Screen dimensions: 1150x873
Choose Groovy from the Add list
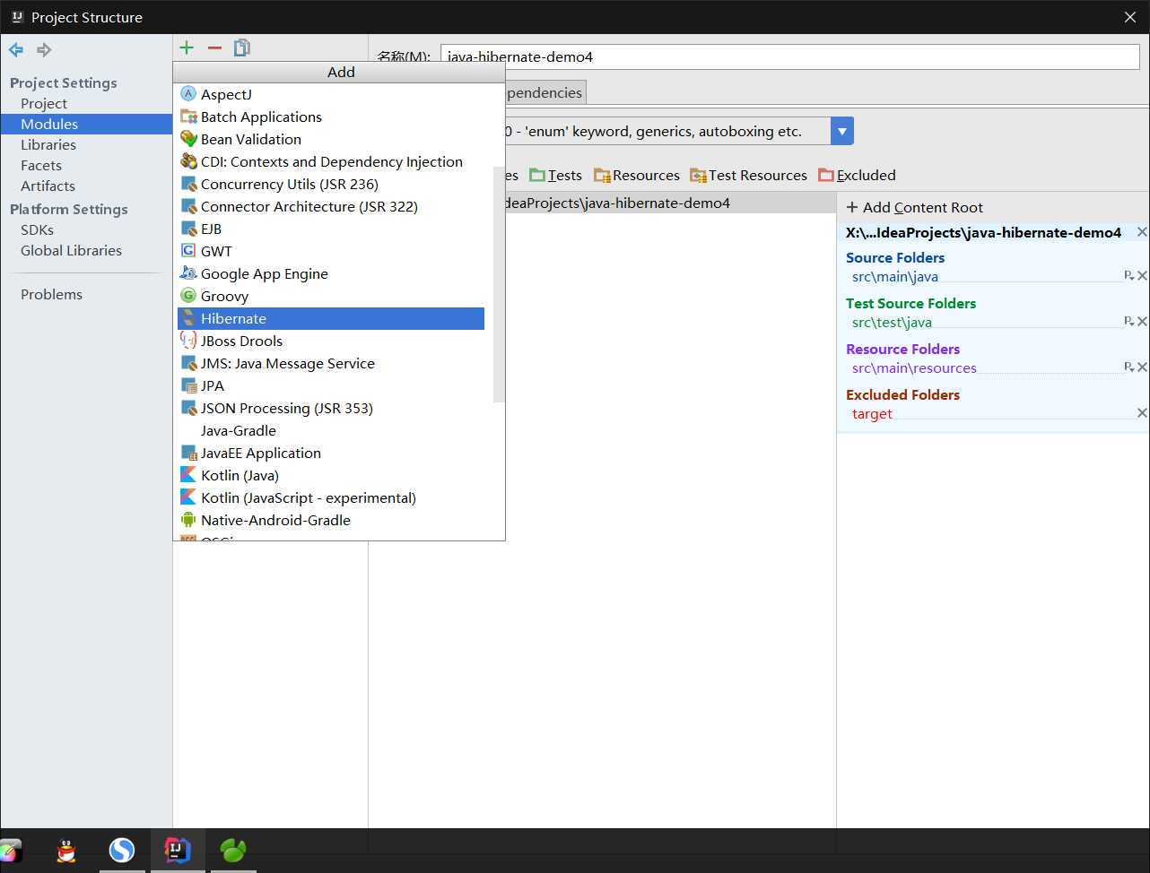click(x=331, y=296)
